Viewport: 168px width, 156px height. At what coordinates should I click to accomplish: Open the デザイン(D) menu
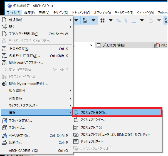point(61,13)
